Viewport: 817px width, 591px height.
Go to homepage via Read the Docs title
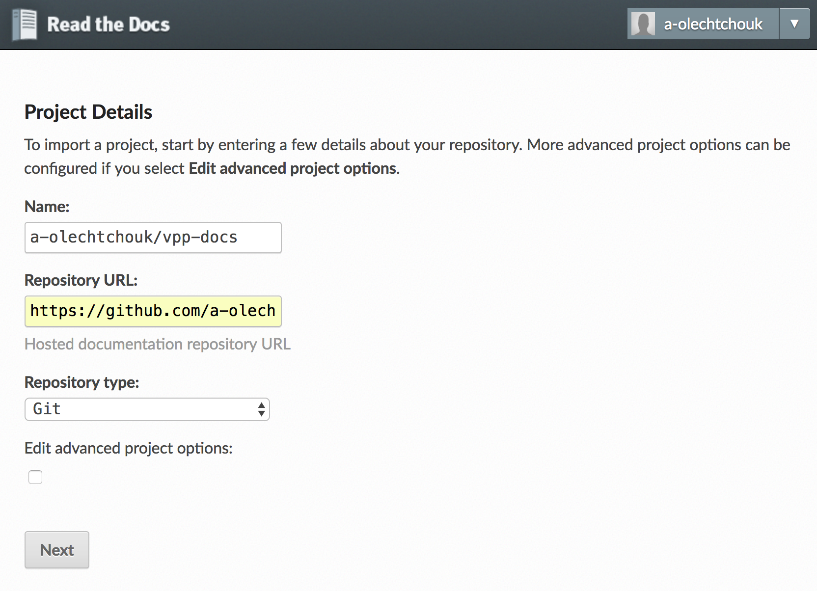coord(108,25)
